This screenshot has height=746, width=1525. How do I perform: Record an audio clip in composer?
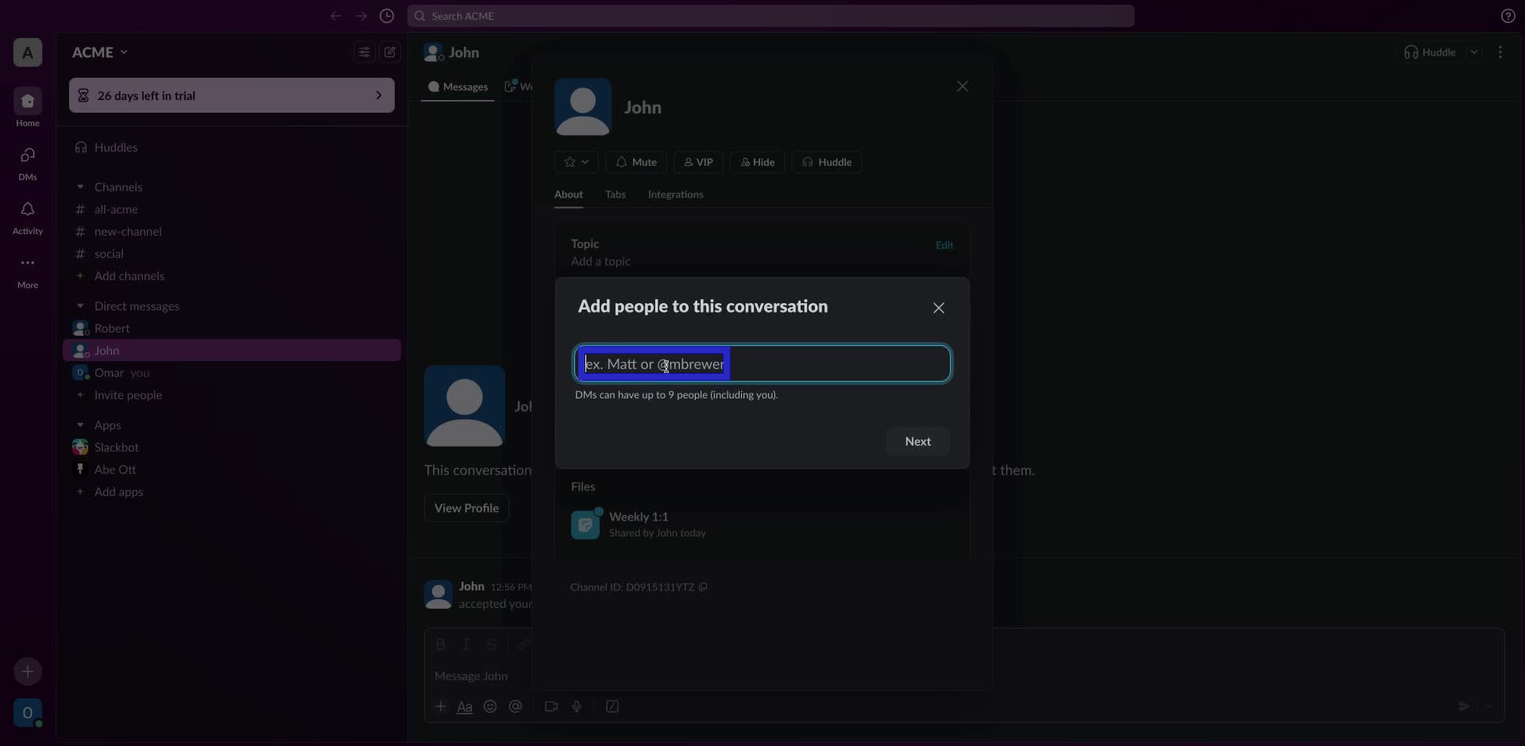point(577,706)
